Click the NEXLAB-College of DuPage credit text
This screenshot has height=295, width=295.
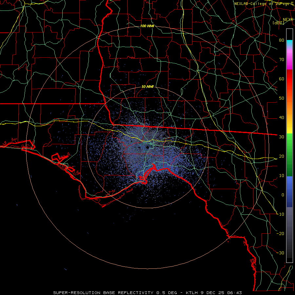[x=264, y=4]
